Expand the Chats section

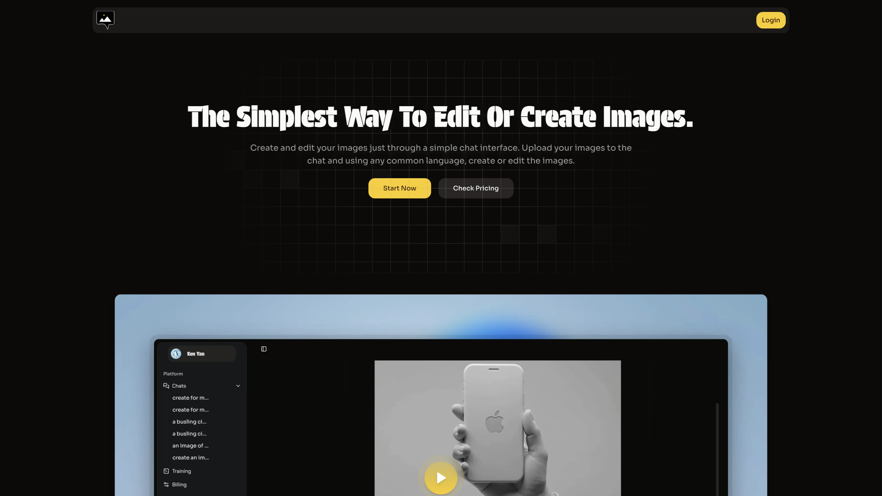tap(178, 386)
